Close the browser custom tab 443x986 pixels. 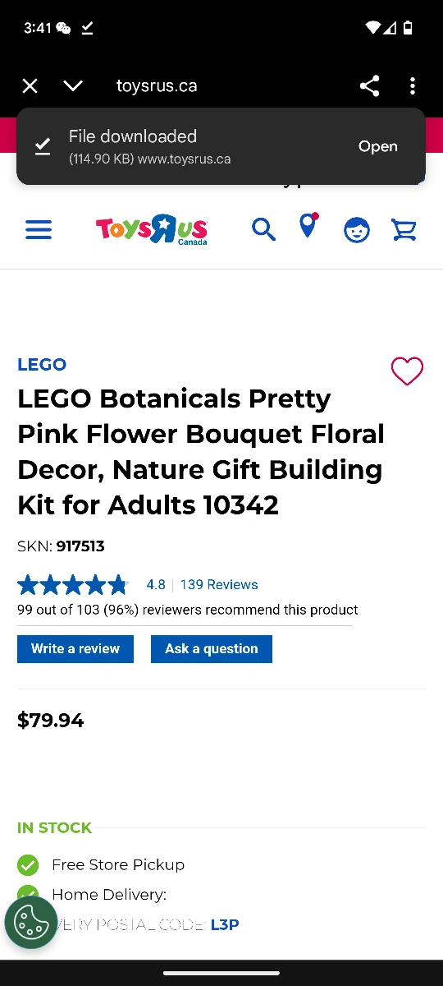pos(30,85)
